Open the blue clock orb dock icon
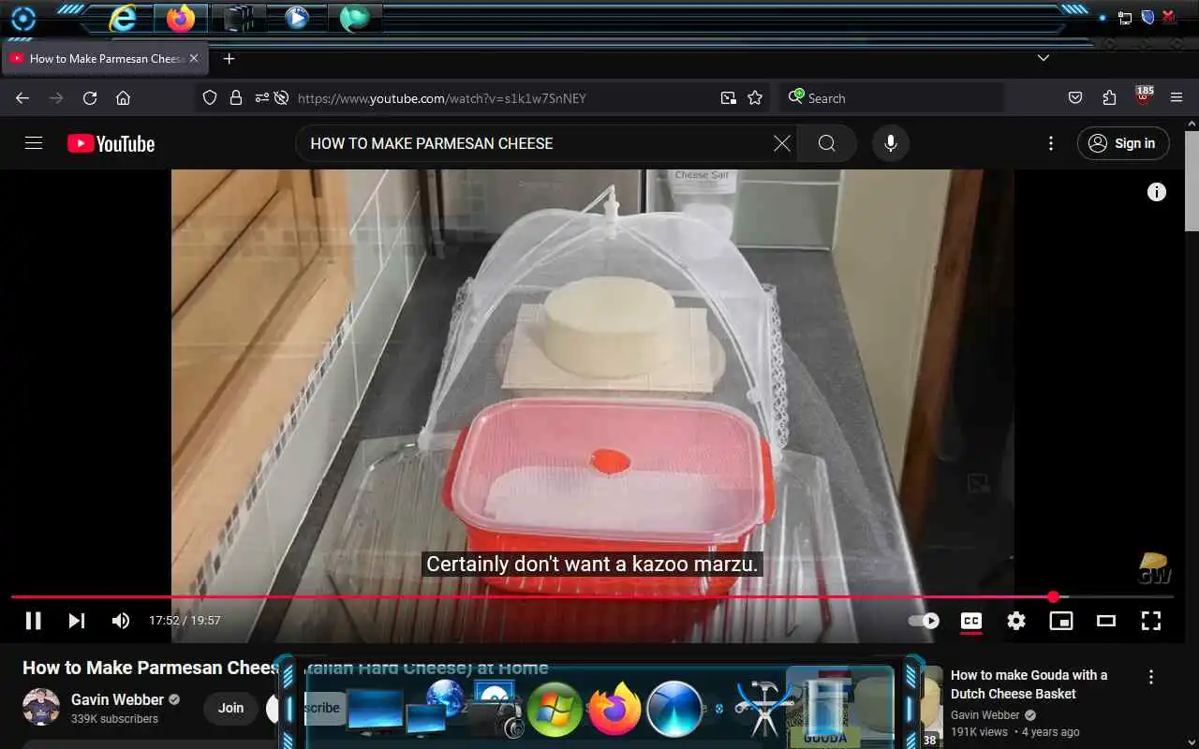Viewport: 1199px width, 749px height. (674, 709)
